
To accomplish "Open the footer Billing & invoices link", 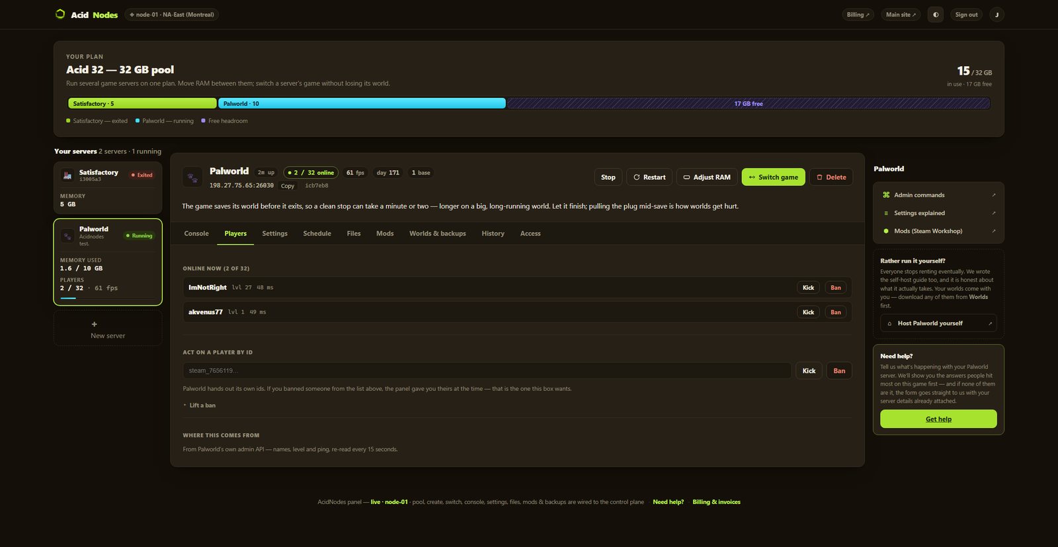I will click(716, 502).
